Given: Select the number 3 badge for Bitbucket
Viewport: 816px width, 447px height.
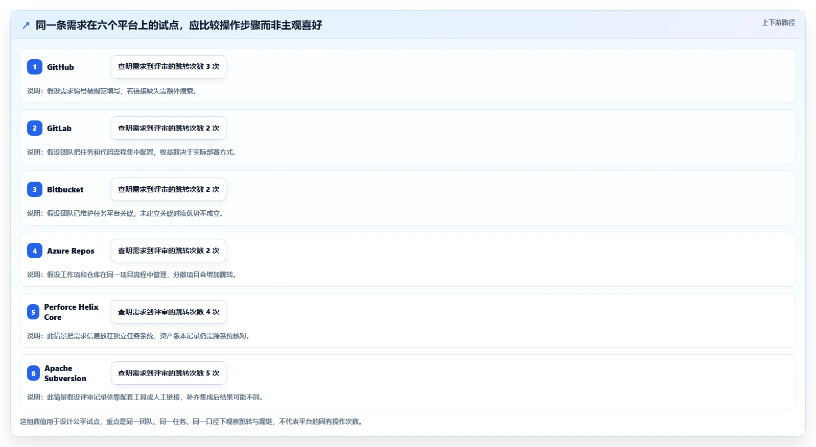Looking at the screenshot, I should pyautogui.click(x=35, y=189).
